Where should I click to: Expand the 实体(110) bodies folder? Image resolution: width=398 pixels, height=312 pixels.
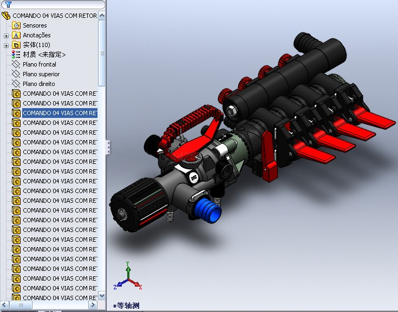[6, 45]
